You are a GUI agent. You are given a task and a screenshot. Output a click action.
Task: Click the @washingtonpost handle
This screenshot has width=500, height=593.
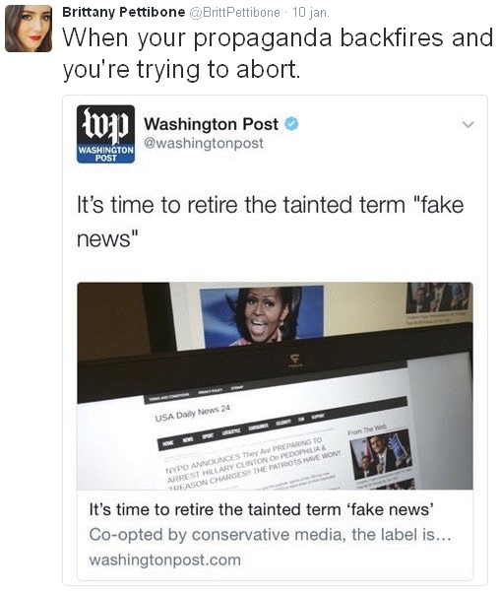(x=204, y=143)
